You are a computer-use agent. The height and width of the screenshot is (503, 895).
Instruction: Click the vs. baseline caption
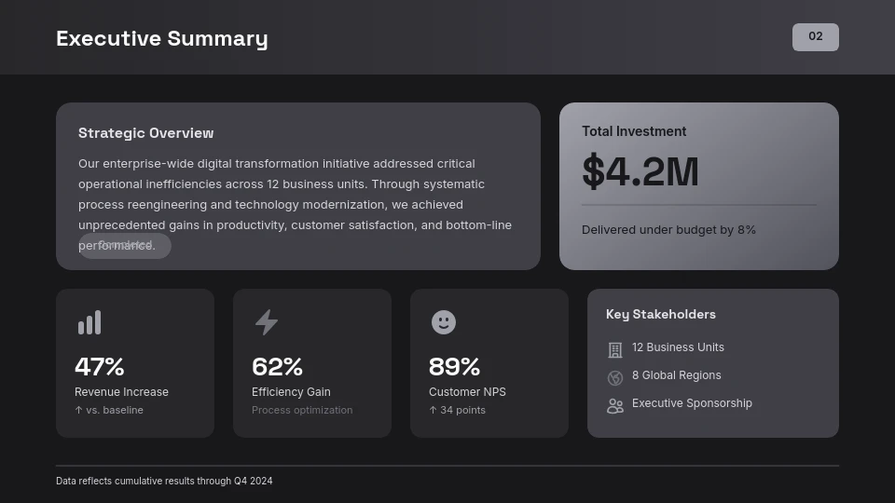109,410
